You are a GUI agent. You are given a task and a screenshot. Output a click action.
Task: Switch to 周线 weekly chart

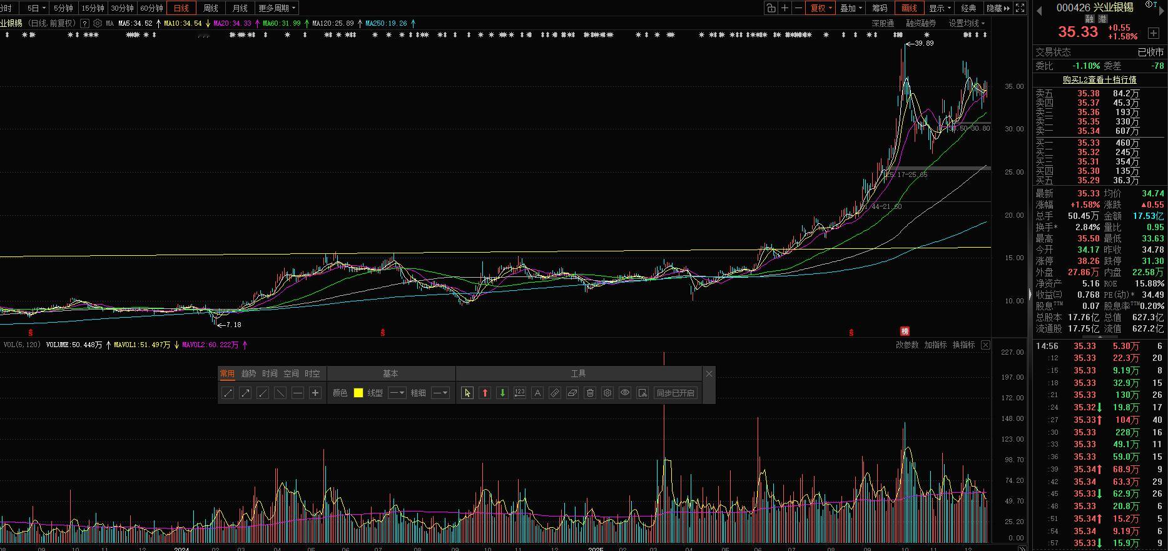pyautogui.click(x=211, y=8)
